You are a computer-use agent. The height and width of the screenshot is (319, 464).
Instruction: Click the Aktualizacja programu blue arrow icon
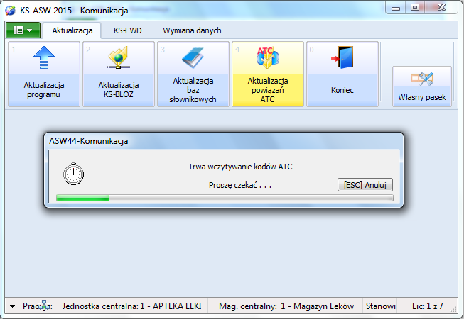point(44,57)
